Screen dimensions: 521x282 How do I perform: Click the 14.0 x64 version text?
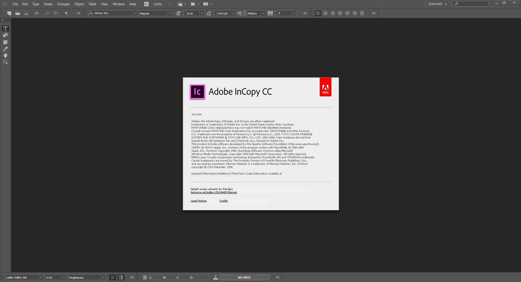point(196,115)
